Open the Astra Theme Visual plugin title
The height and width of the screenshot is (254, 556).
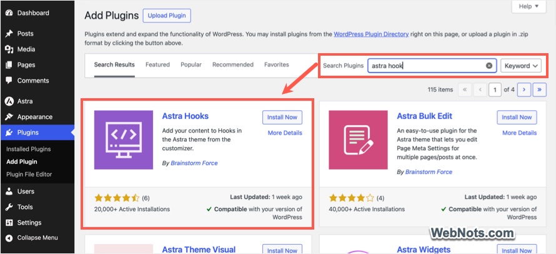tap(199, 250)
